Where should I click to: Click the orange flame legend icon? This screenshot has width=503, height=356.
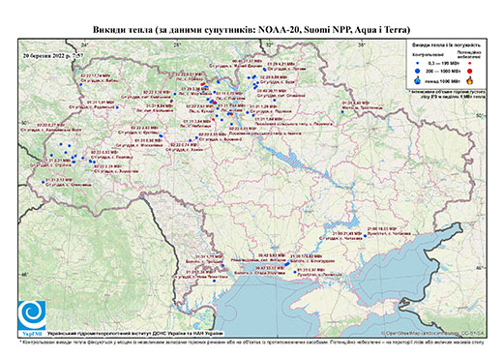470,80
